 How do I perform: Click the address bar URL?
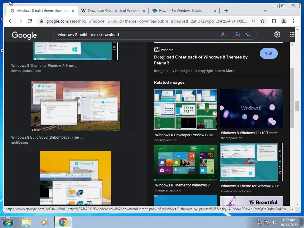[146, 21]
